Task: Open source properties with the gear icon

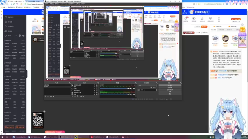Action: pyautogui.click(x=78, y=96)
